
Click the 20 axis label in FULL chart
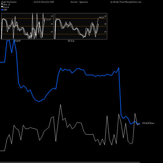coord(105,32)
